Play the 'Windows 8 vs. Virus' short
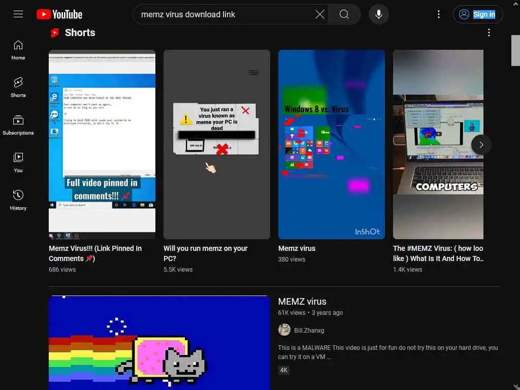The width and height of the screenshot is (520, 390). [331, 144]
